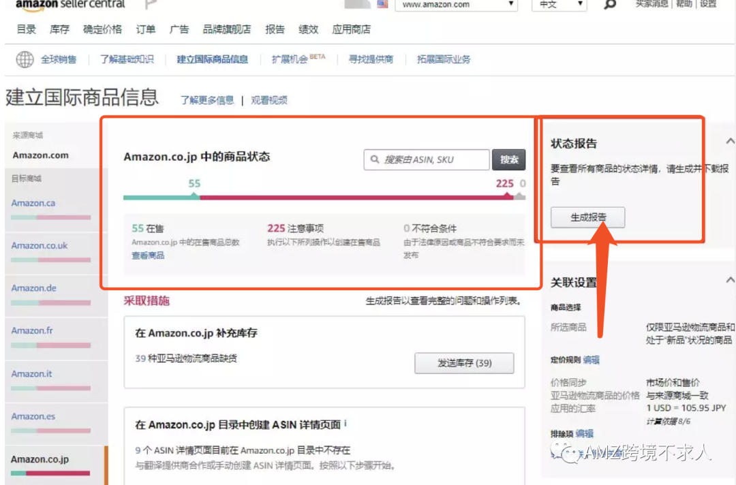The height and width of the screenshot is (485, 736).
Task: Go to the 扩展机会 BETA tab
Action: [x=298, y=59]
